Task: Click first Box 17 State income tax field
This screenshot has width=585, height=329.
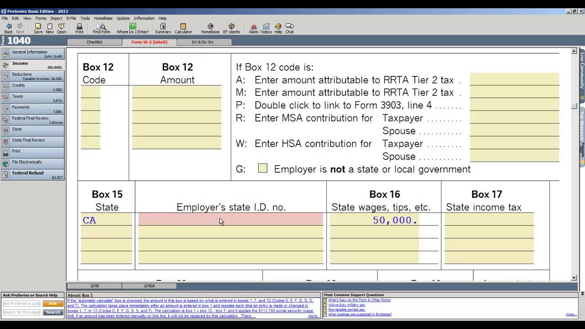Action: (x=489, y=219)
